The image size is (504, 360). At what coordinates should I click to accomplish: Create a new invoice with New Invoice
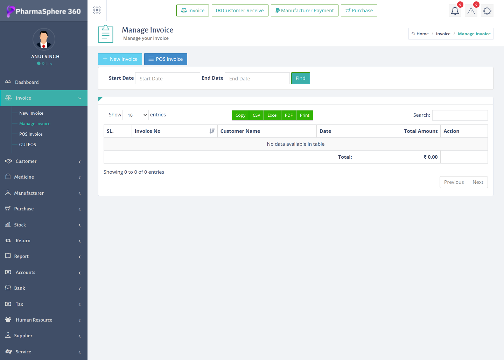point(120,59)
